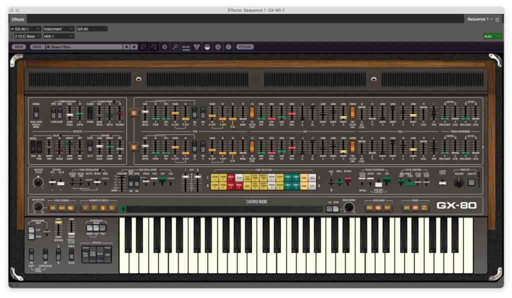Select the first Layer Mode button

369,207
